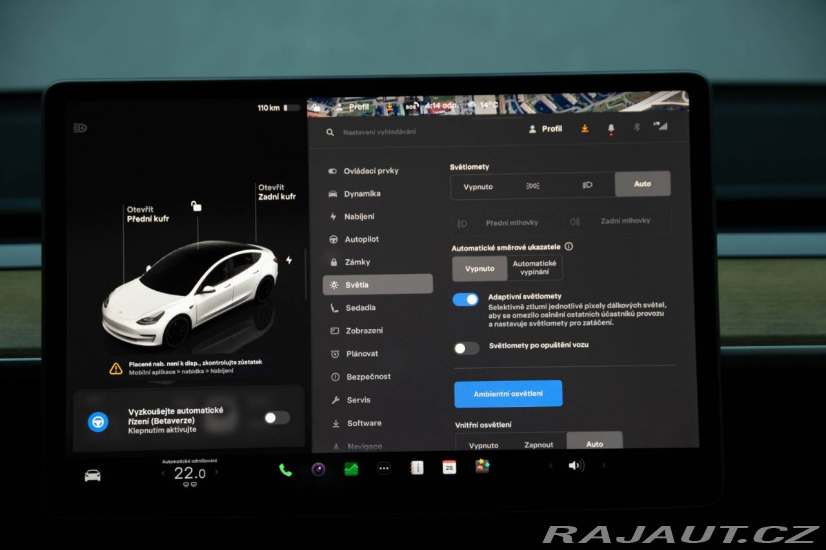
Task: Tap the car controls icon
Action: tap(93, 475)
